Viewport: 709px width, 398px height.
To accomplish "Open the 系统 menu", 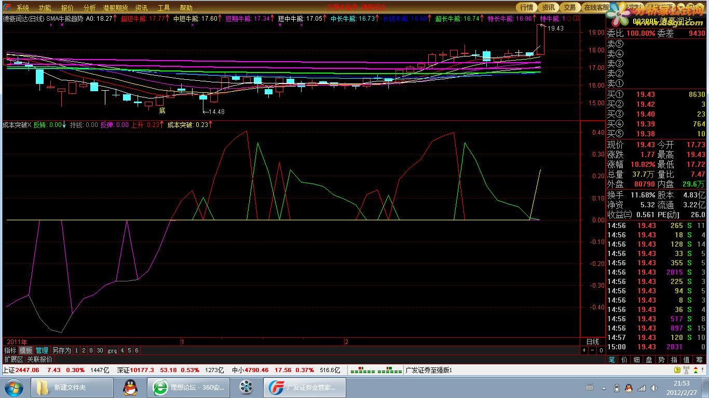I will (x=22, y=8).
